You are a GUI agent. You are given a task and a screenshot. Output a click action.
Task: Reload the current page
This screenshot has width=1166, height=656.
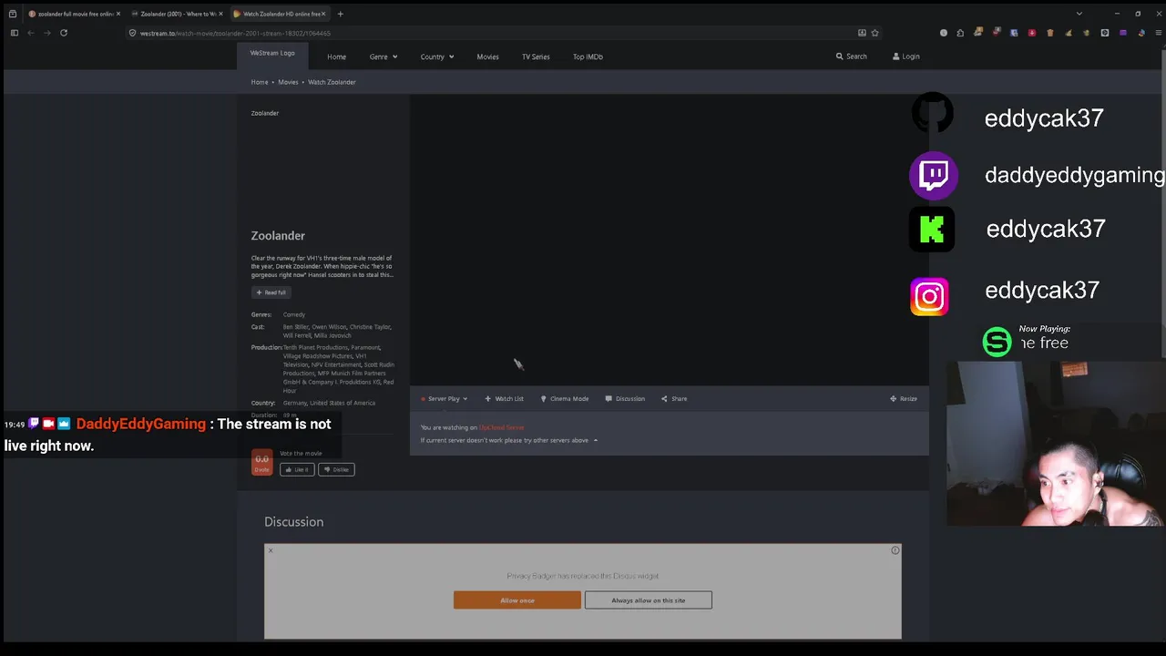pyautogui.click(x=64, y=33)
